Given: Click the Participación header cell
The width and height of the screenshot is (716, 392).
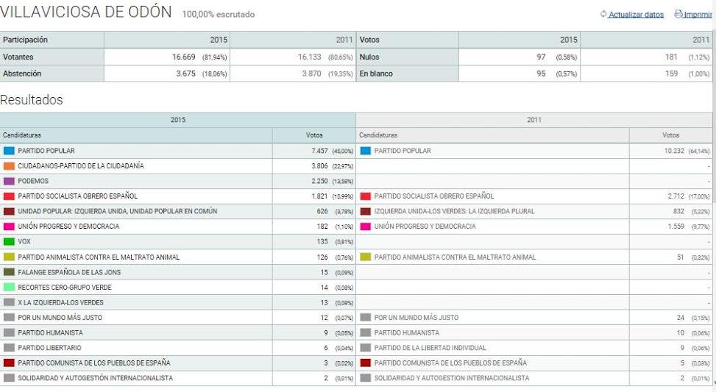Looking at the screenshot, I should point(25,40).
